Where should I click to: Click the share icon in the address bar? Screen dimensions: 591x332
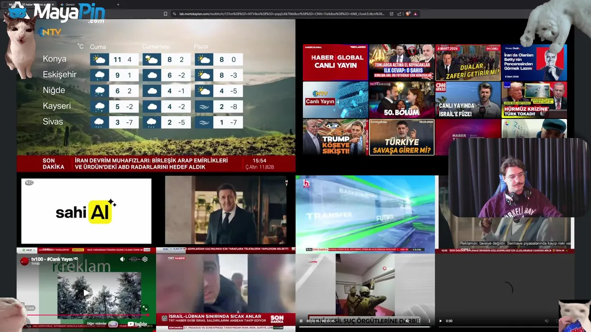[x=399, y=14]
